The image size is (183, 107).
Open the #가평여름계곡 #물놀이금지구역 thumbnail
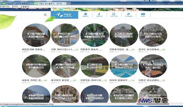[x=95, y=35]
